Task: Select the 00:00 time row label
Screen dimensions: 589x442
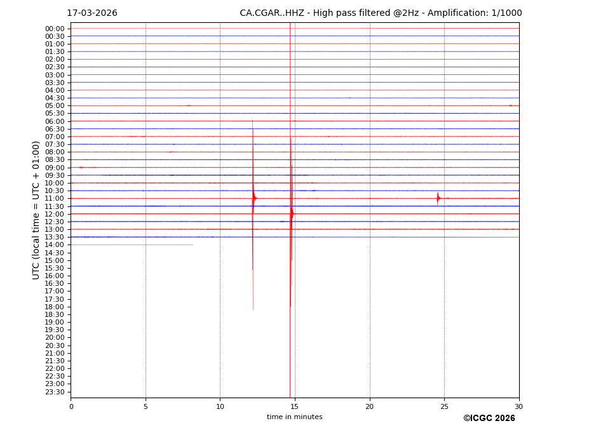Action: tap(55, 29)
